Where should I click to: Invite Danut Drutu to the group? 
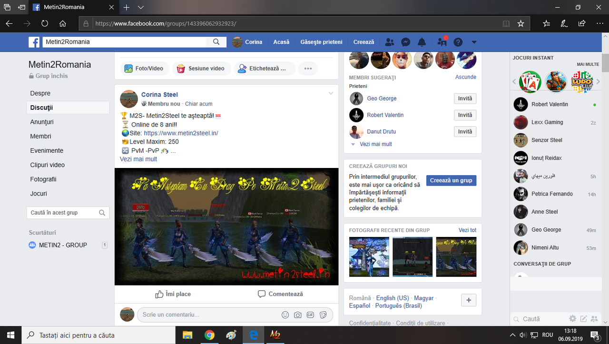465,131
